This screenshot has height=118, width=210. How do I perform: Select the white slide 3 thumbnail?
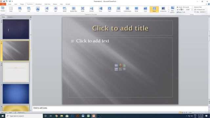[16, 72]
